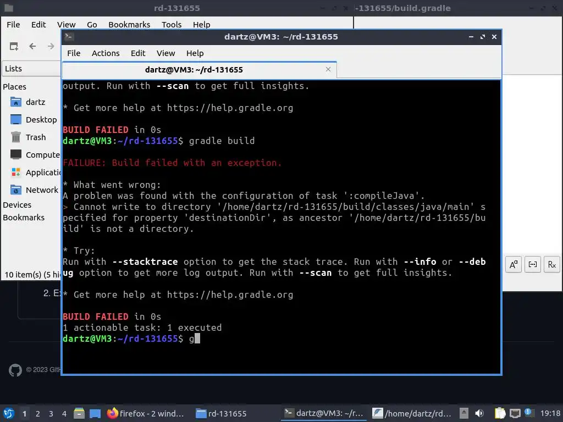The height and width of the screenshot is (422, 563).
Task: Open the file manager Go menu
Action: point(92,24)
